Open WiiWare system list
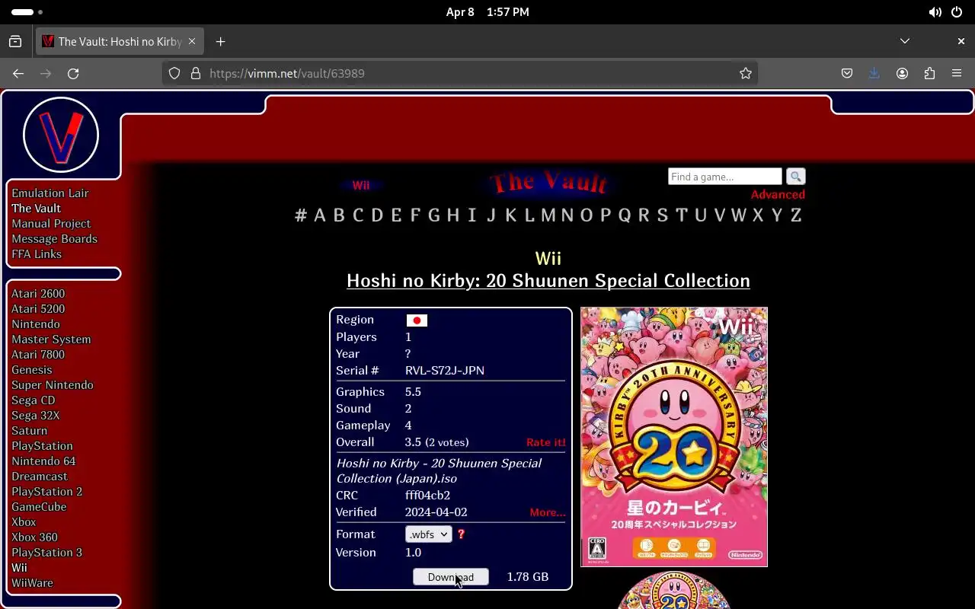 [32, 583]
